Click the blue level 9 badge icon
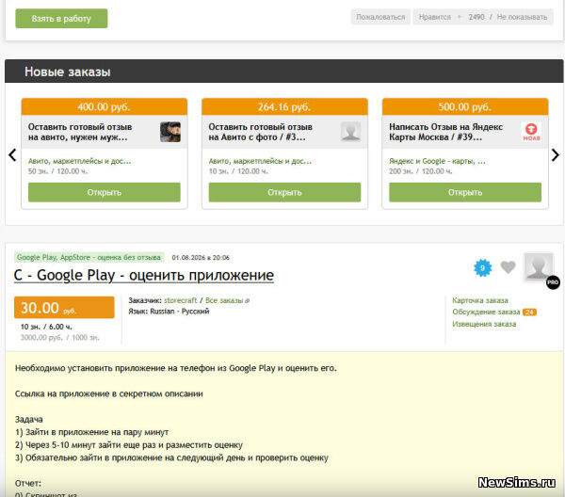Screen dimensions: 565x497 (x=482, y=267)
